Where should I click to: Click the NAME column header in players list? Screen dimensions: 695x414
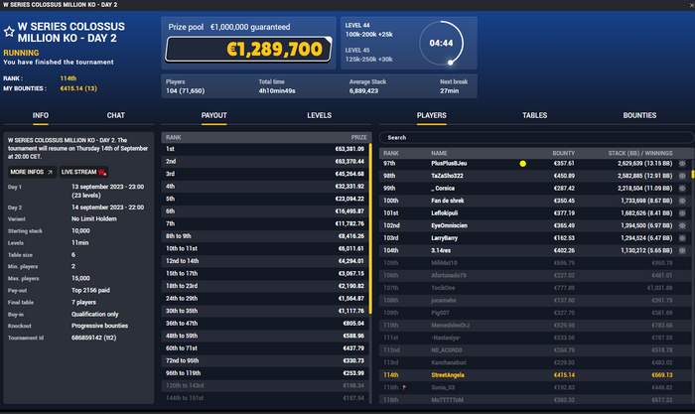[x=439, y=153]
